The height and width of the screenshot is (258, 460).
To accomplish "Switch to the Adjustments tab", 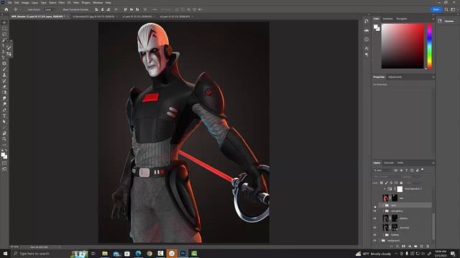I will pos(395,77).
